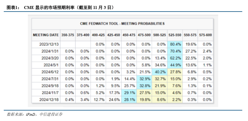Image resolution: width=248 pixels, height=121 pixels.
Task: Select the 29.1% cell in 2024/11/7 row
Action: [129, 93]
